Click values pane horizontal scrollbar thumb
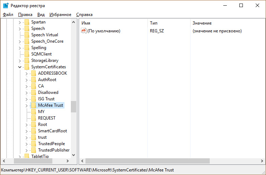Viewport: 266px width, 175px height. pyautogui.click(x=147, y=161)
